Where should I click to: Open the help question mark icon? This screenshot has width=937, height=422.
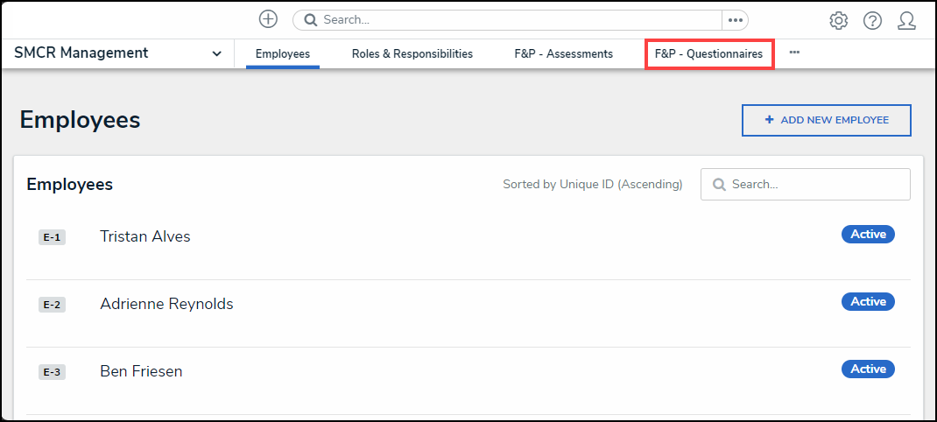point(872,20)
